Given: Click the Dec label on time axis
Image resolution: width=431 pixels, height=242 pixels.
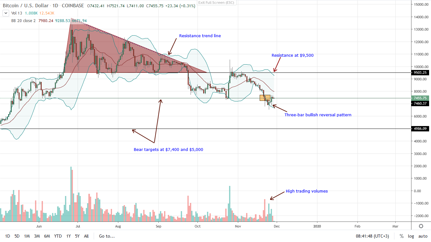Looking at the screenshot, I should tap(277, 226).
